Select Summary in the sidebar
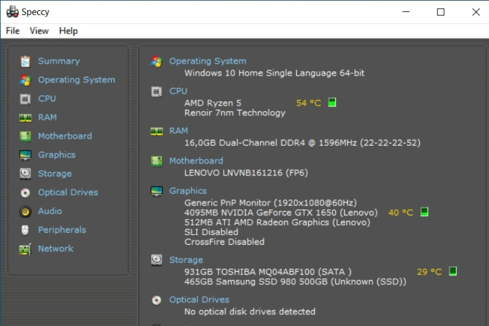Viewport: 489px width, 326px height. tap(59, 61)
